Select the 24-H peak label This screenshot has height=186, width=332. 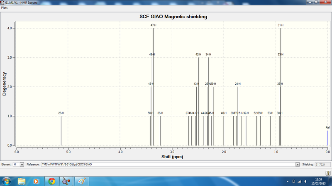click(238, 84)
